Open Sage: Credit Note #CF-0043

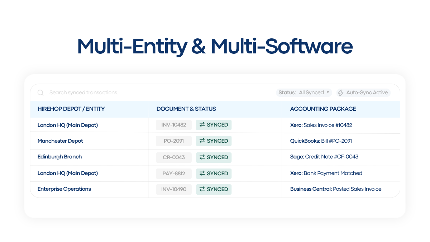[324, 157]
